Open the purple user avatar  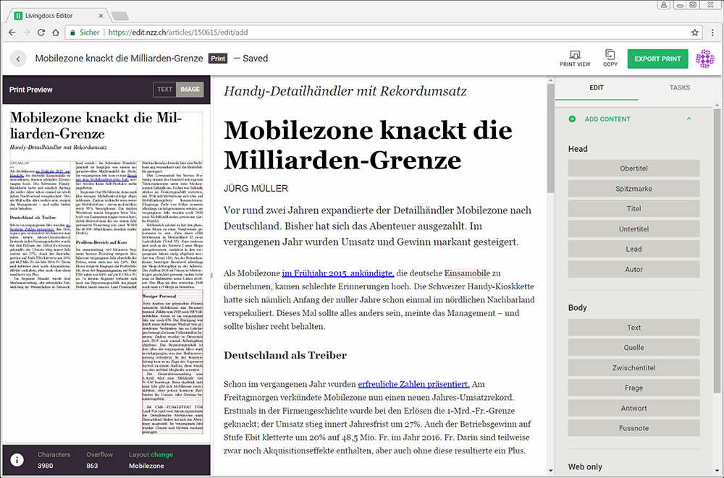point(704,59)
